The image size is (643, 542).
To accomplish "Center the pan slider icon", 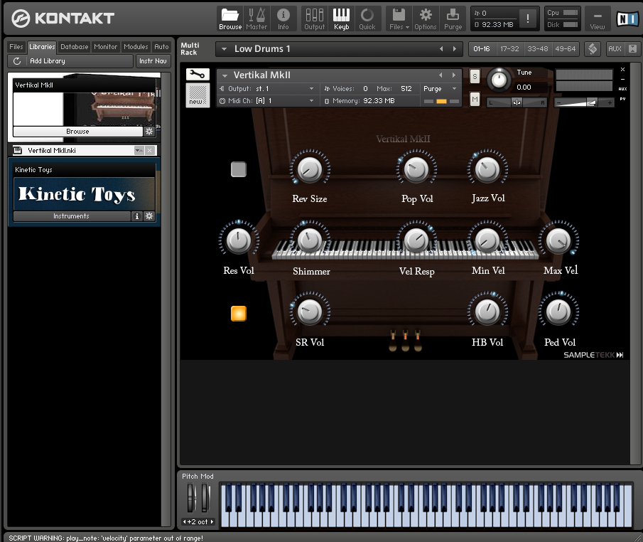I will 517,102.
